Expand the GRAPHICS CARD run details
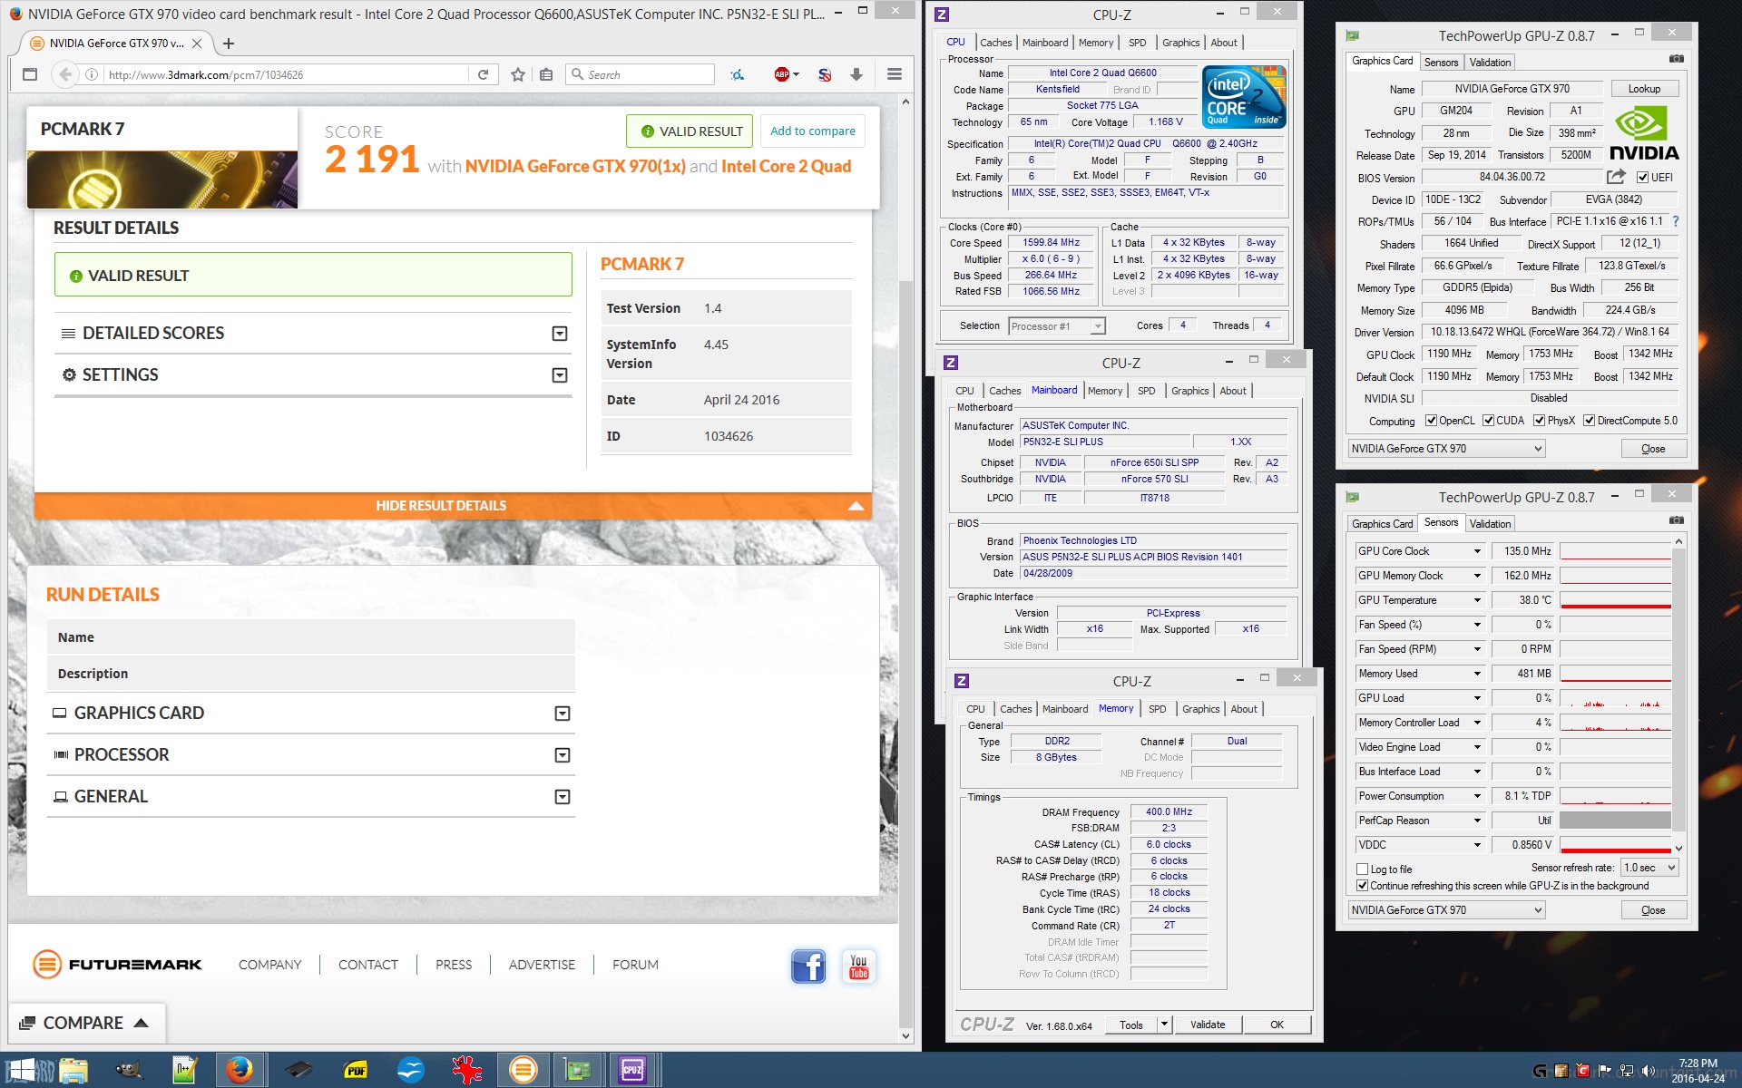The width and height of the screenshot is (1742, 1088). coord(563,714)
